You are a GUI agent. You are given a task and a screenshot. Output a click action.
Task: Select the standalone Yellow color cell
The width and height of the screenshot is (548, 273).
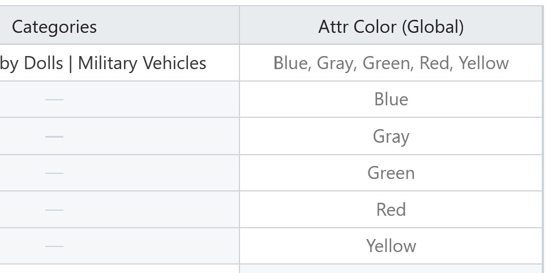[x=391, y=246]
